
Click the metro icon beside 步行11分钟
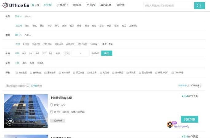pos(52,112)
